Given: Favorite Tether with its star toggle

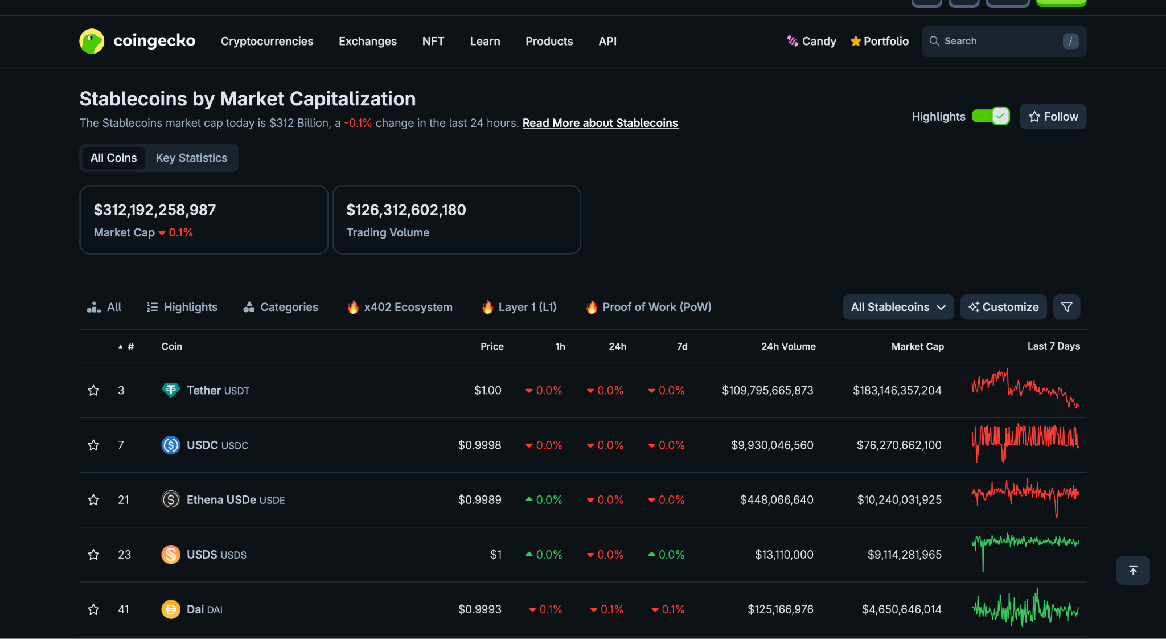Looking at the screenshot, I should coord(93,390).
